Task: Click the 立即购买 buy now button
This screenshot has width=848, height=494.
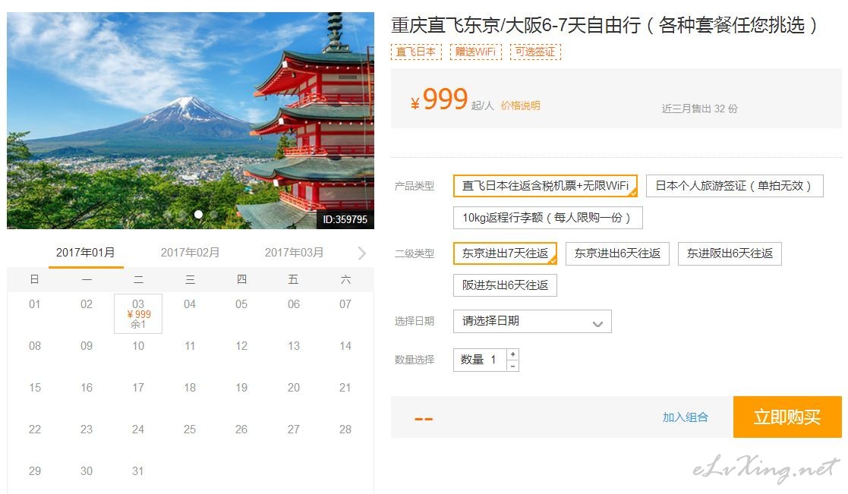Action: tap(787, 417)
